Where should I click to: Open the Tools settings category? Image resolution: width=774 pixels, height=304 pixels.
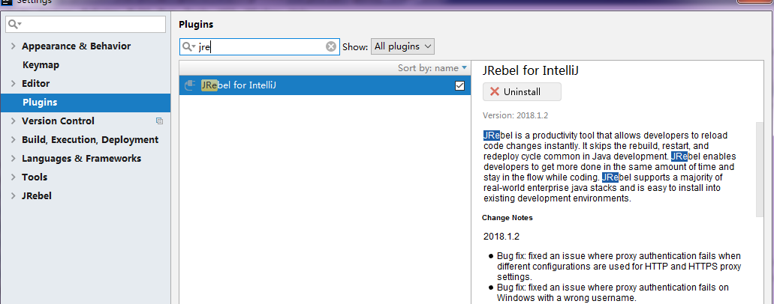(35, 177)
